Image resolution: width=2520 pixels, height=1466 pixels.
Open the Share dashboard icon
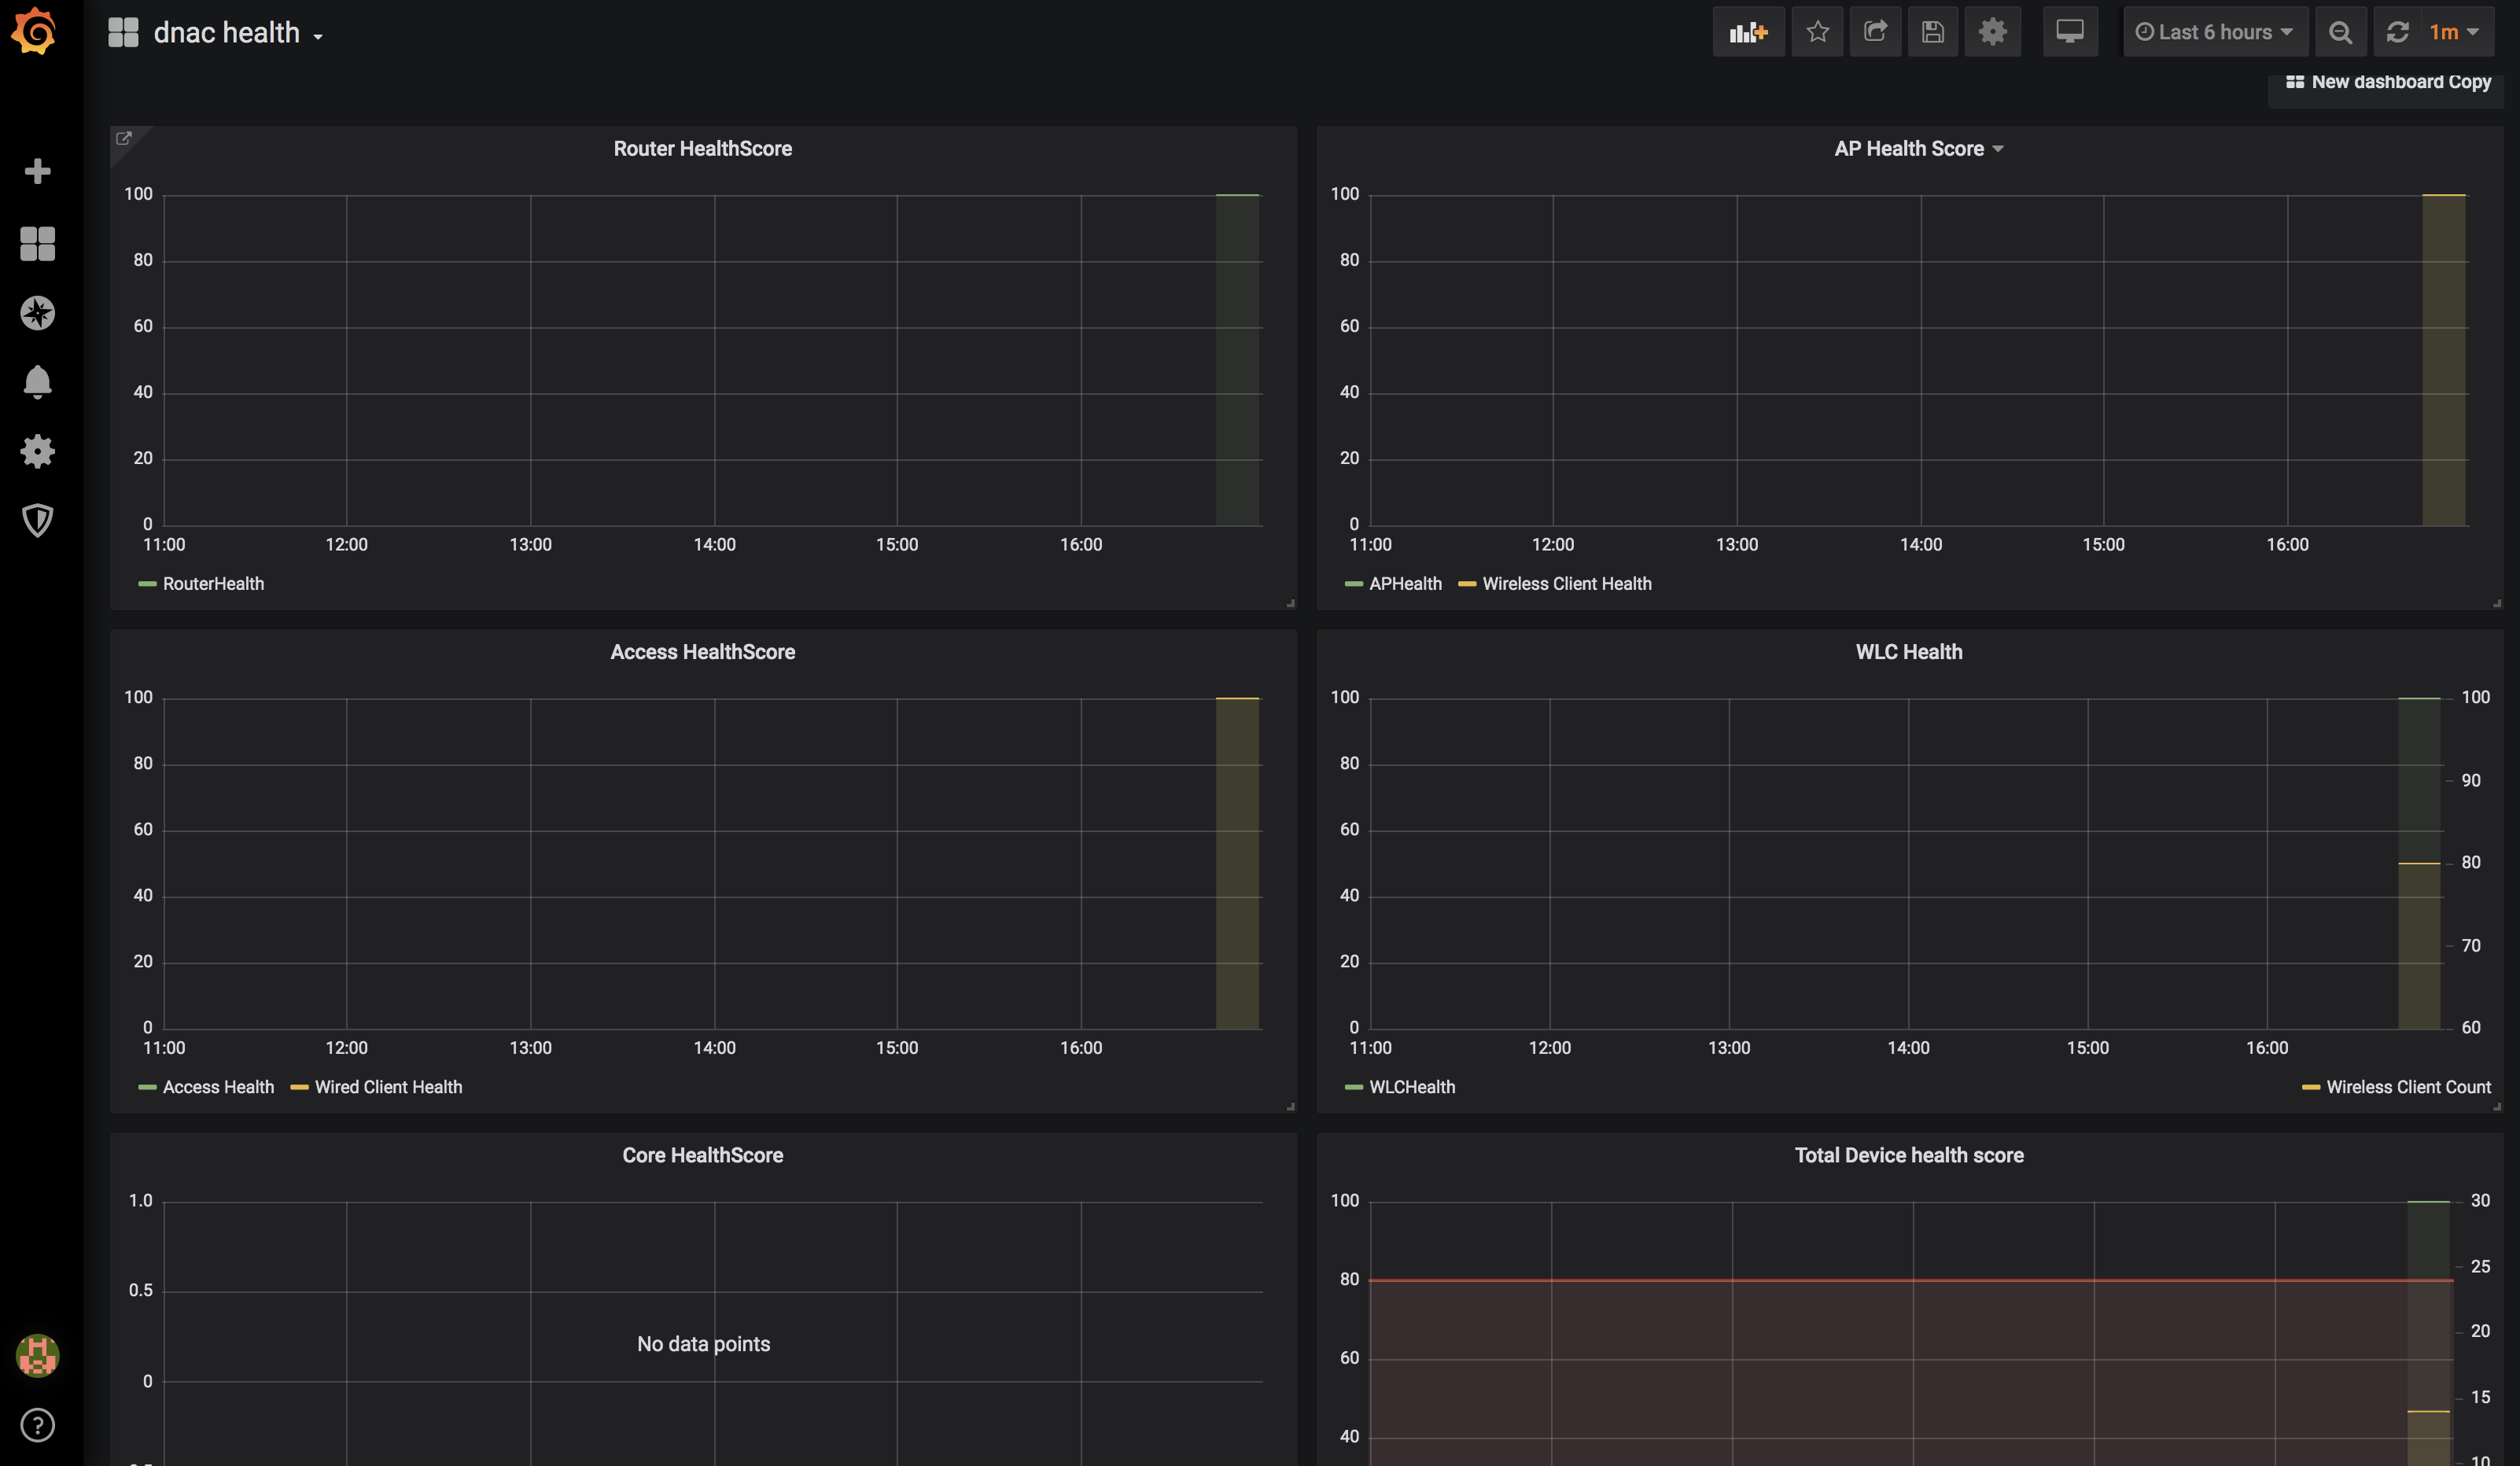(x=1875, y=32)
